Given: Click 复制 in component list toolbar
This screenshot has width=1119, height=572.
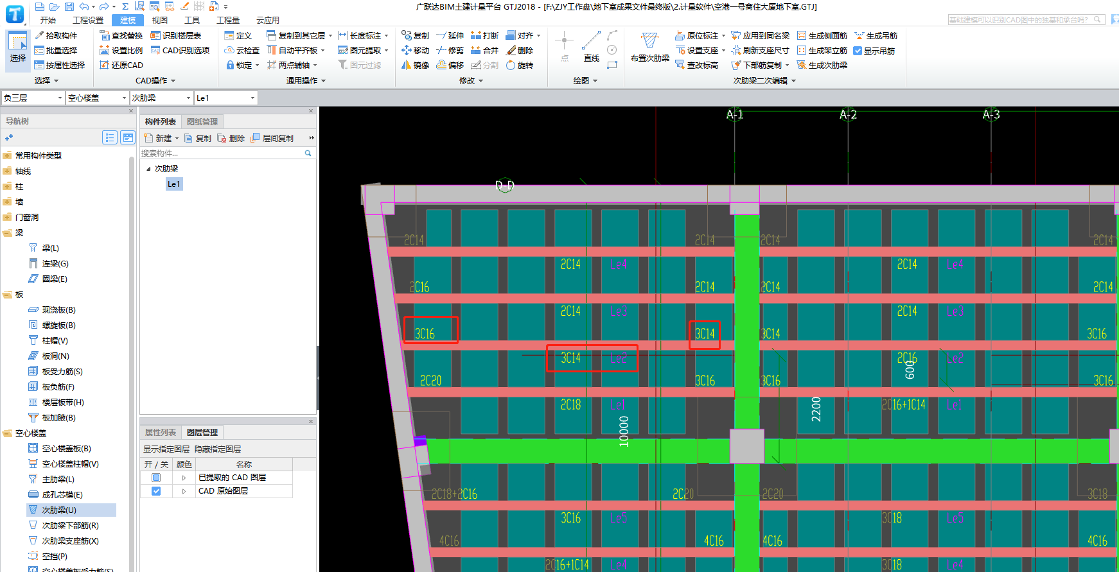Looking at the screenshot, I should pos(198,138).
